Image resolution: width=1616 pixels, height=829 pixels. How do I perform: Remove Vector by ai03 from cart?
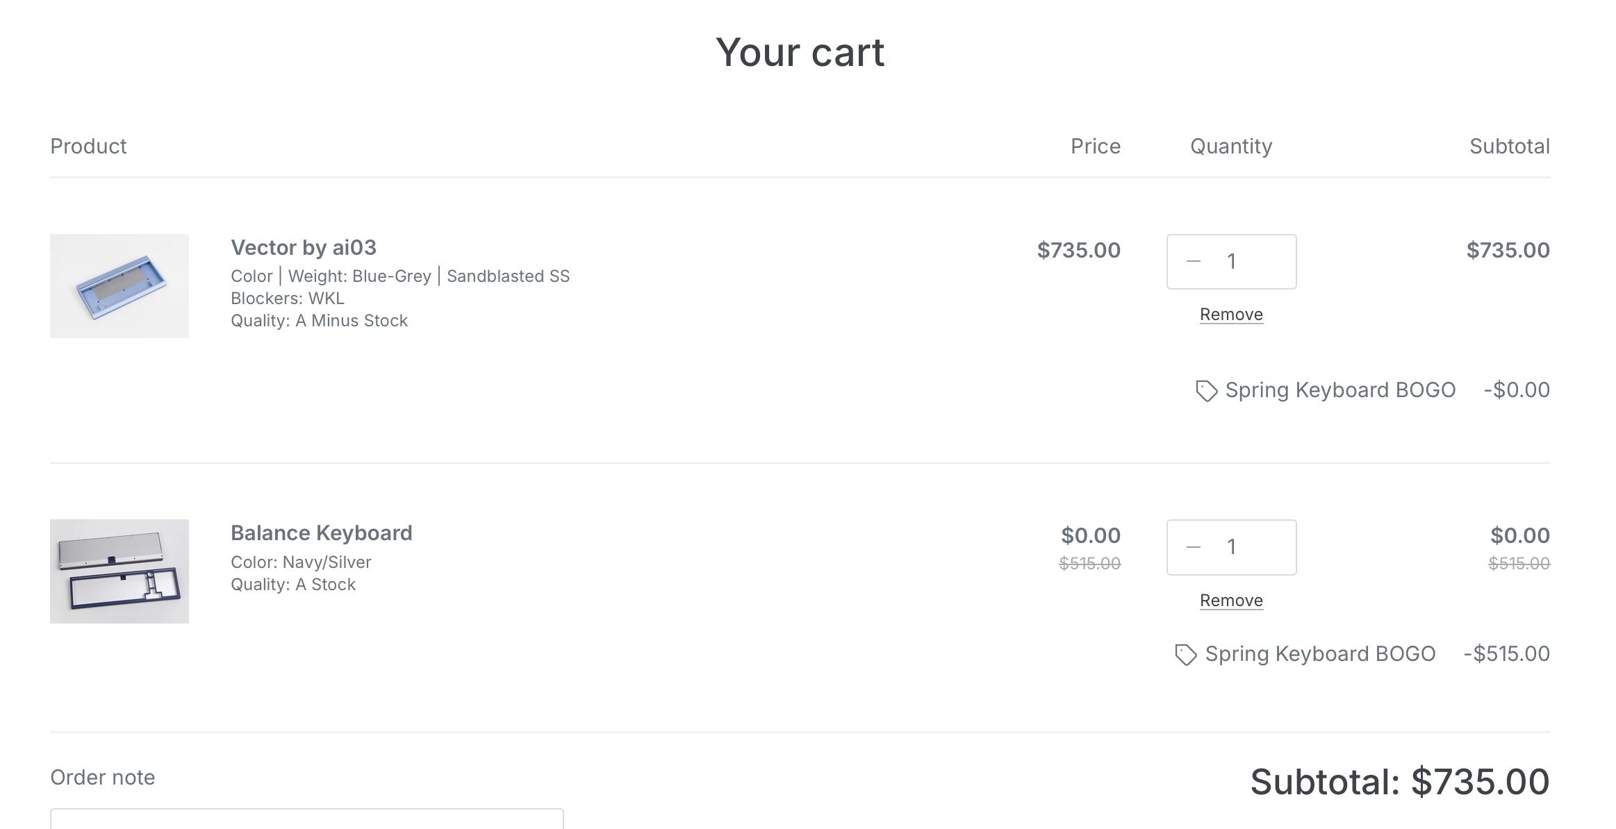click(1231, 315)
